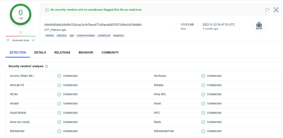
Task: Click the reanalyze refresh icon
Action: 267,10
